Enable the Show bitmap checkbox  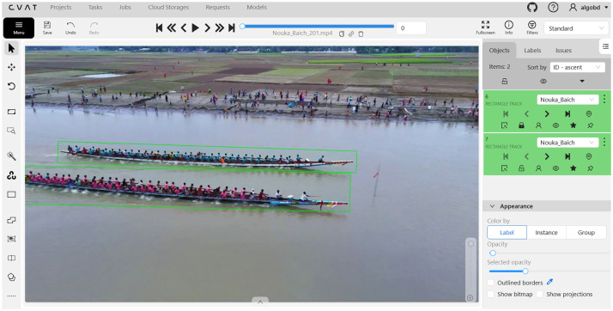click(x=490, y=294)
